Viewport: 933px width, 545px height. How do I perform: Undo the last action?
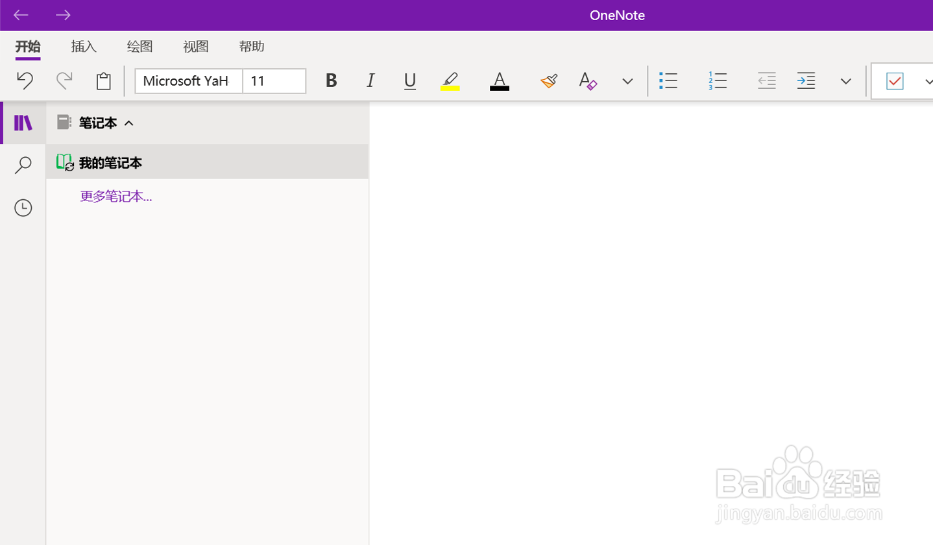pos(25,81)
